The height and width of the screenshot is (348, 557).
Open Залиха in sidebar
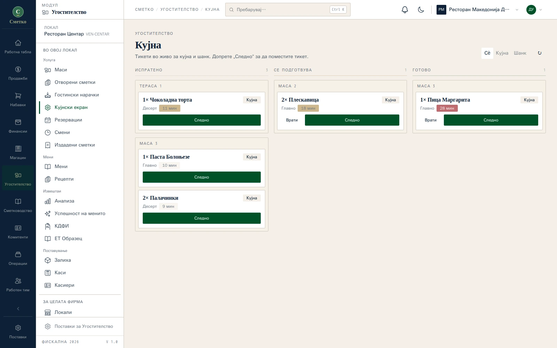tap(80, 260)
